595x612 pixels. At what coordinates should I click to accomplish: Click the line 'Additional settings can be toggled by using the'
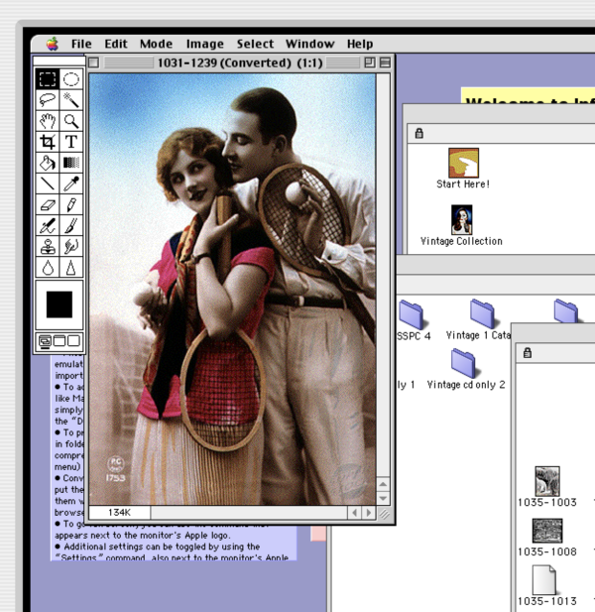(x=162, y=547)
